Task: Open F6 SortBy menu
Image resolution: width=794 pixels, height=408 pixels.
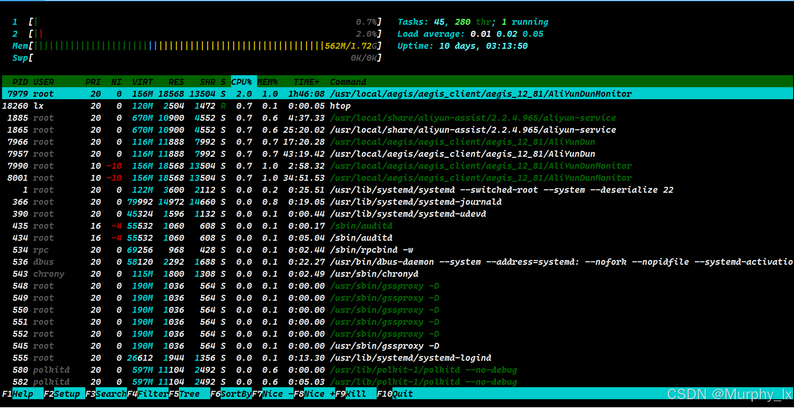Action: 231,394
